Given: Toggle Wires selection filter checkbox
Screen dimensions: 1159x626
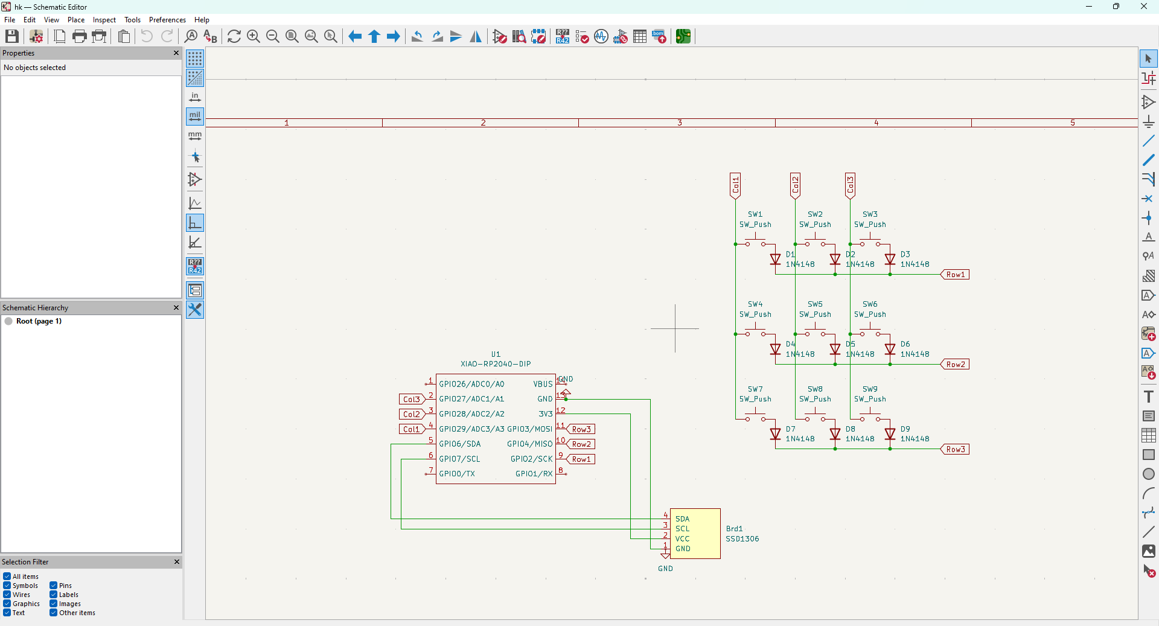Looking at the screenshot, I should tap(7, 595).
